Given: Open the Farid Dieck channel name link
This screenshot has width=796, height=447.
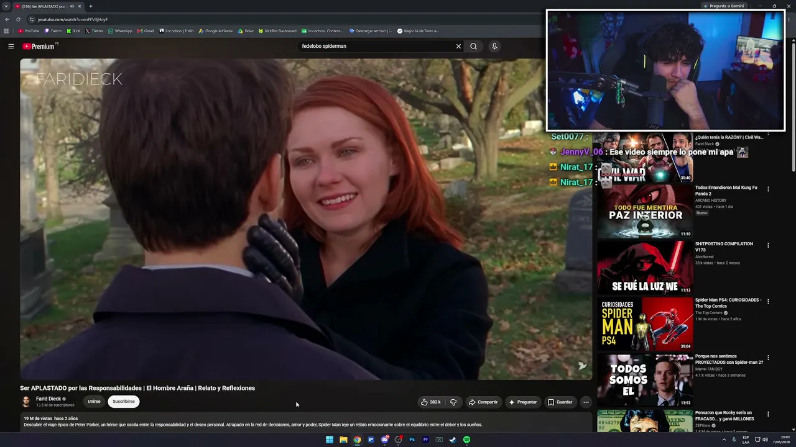Looking at the screenshot, I should pyautogui.click(x=49, y=399).
